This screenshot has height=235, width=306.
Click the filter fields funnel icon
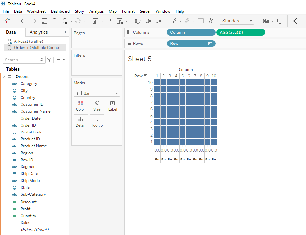[49, 60]
